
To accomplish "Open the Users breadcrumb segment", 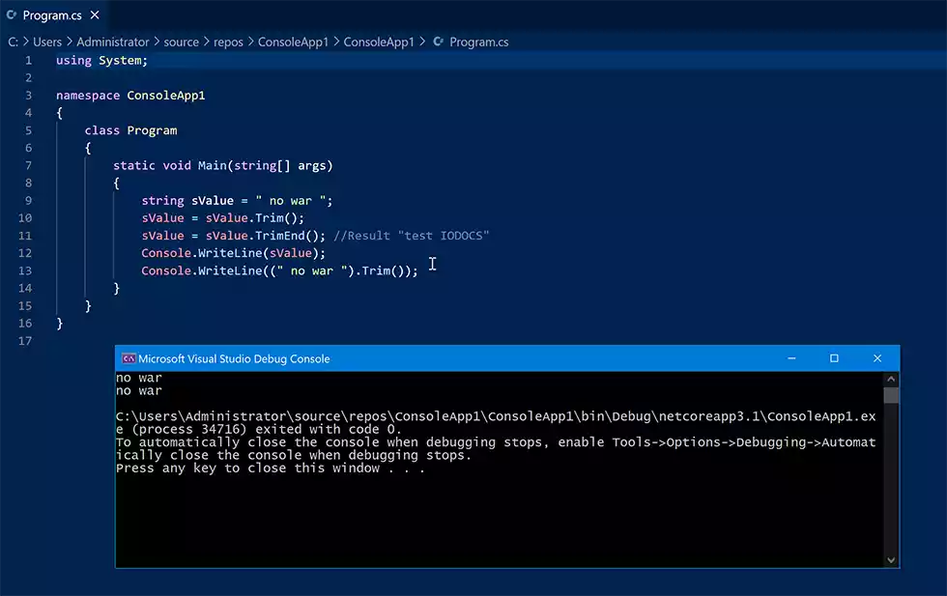I will [x=47, y=43].
